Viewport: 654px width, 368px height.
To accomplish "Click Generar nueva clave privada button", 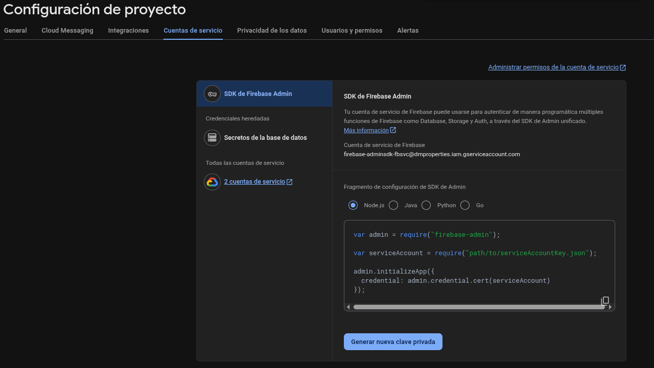I will [393, 342].
